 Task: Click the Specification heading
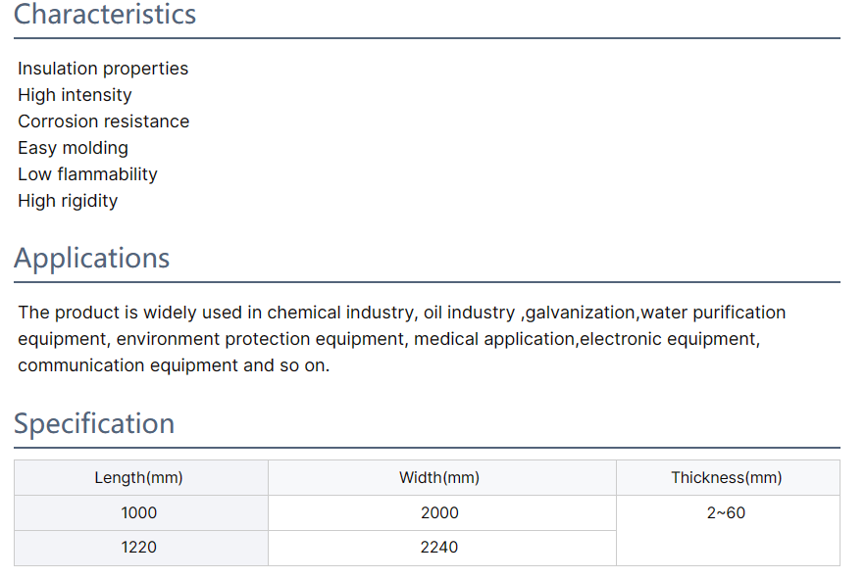point(94,424)
